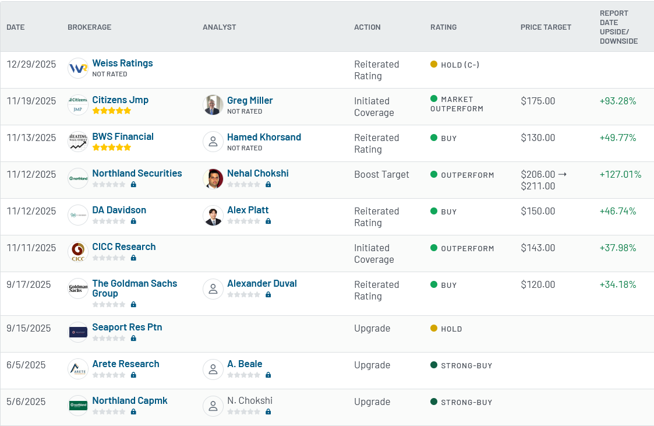Click the $175.00 price target
Screen dimensions: 654x426
pyautogui.click(x=538, y=101)
